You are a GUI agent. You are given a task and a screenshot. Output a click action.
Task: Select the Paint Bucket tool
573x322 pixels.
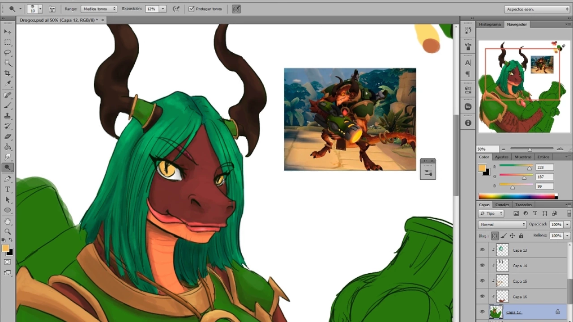coord(8,147)
